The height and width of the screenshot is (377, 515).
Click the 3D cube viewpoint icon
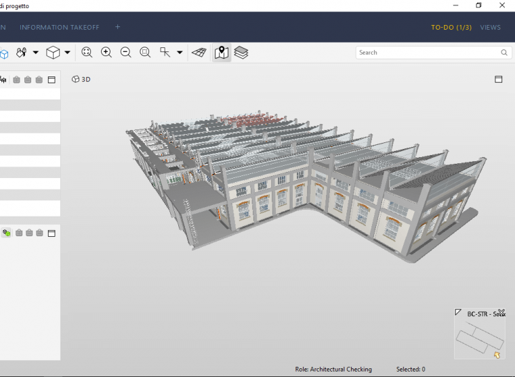(x=53, y=53)
